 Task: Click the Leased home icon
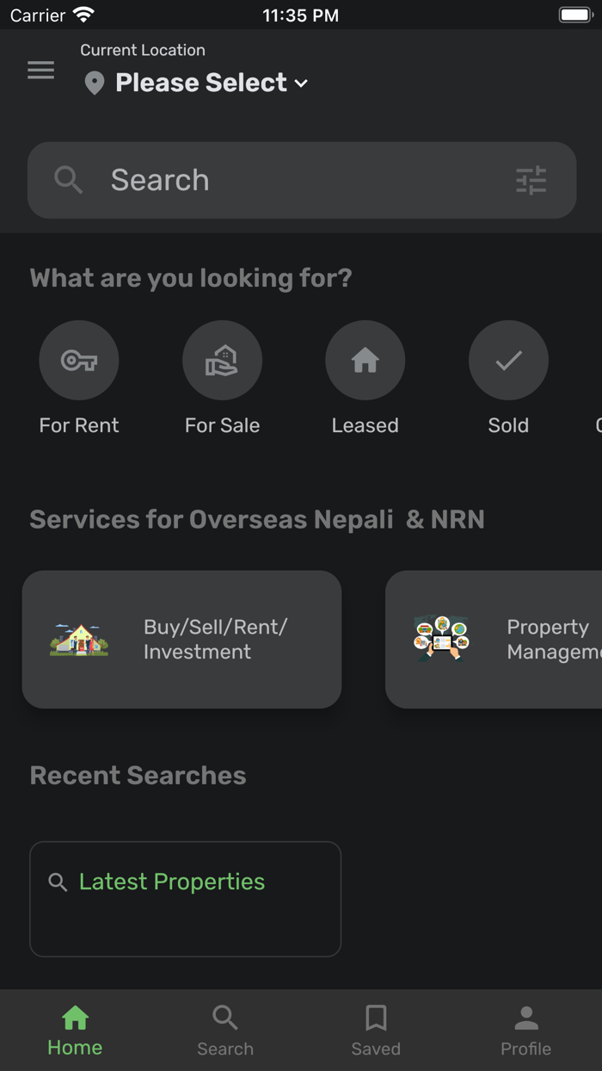[365, 360]
